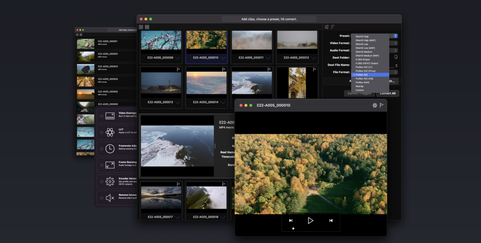Expand details for clip E22-A005_000018
Viewport: 481px width, 243px height.
pyautogui.click(x=223, y=217)
